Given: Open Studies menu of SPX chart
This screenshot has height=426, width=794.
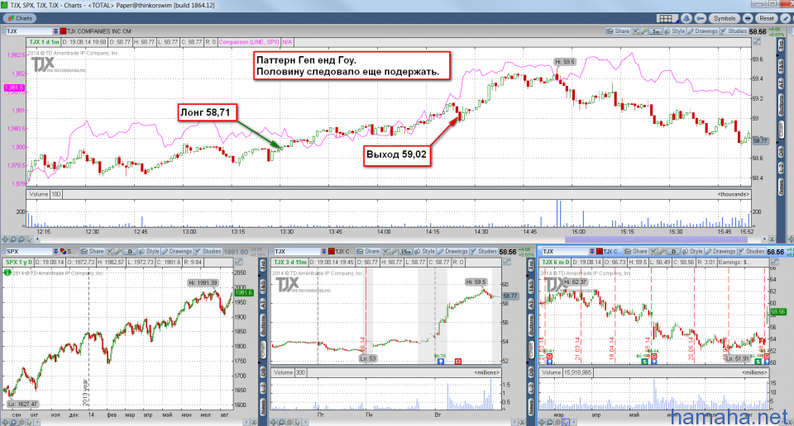Looking at the screenshot, I should [208, 251].
